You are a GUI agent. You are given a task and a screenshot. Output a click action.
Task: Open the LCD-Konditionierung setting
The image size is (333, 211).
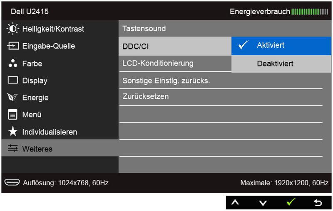(x=158, y=64)
